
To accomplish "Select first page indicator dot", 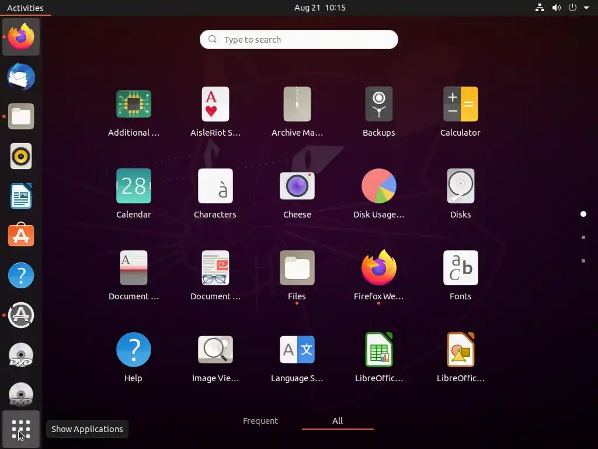I will (x=583, y=214).
